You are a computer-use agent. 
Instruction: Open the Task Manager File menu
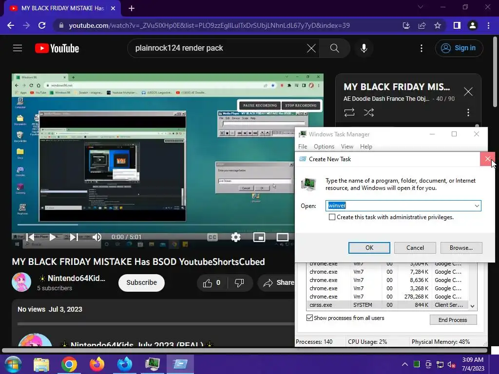tap(303, 146)
